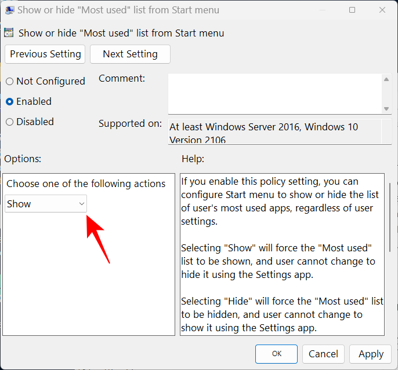Click the 'Comment:' label
398x370 pixels.
click(x=122, y=78)
